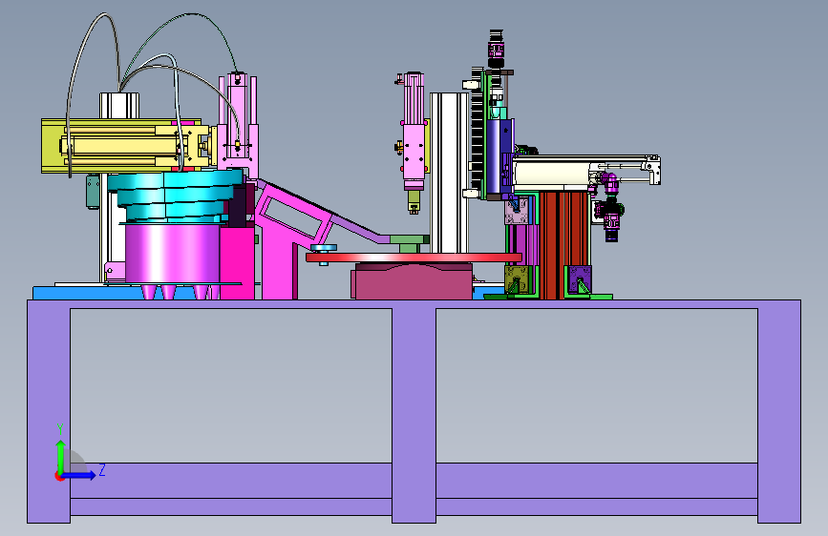
Task: Pick the magenta cylindrical base under the bowl feeder
Action: [172, 254]
